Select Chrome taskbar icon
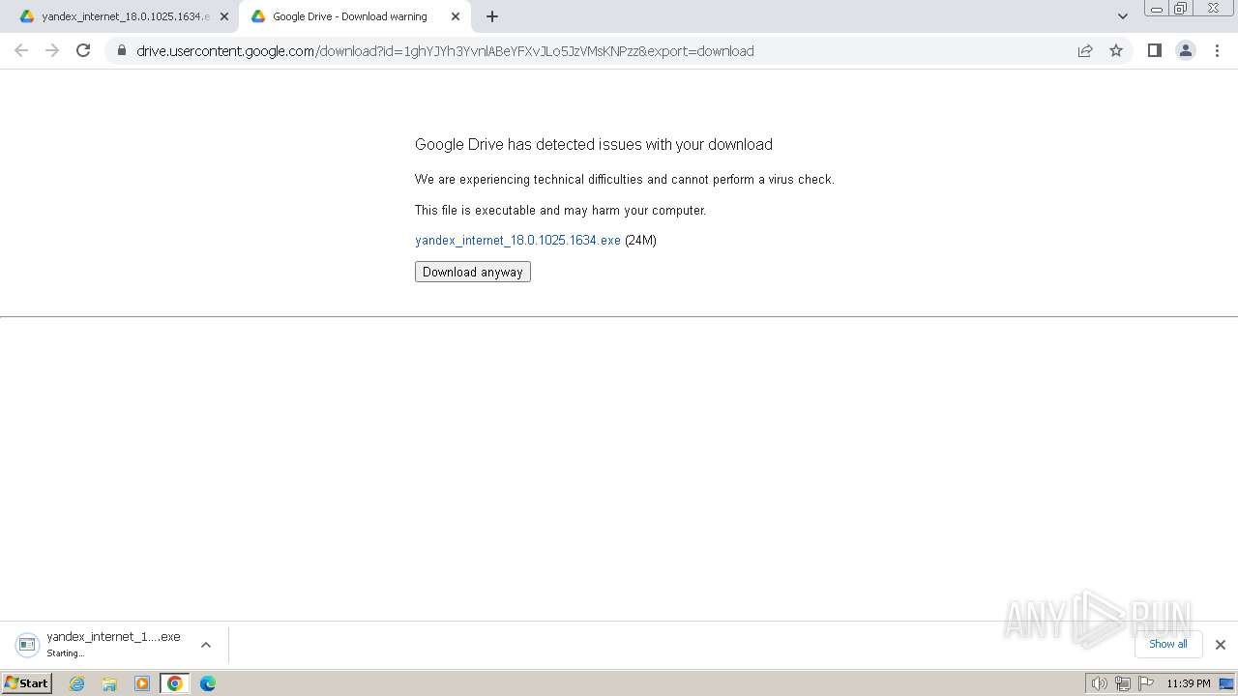The height and width of the screenshot is (696, 1238). [x=175, y=683]
